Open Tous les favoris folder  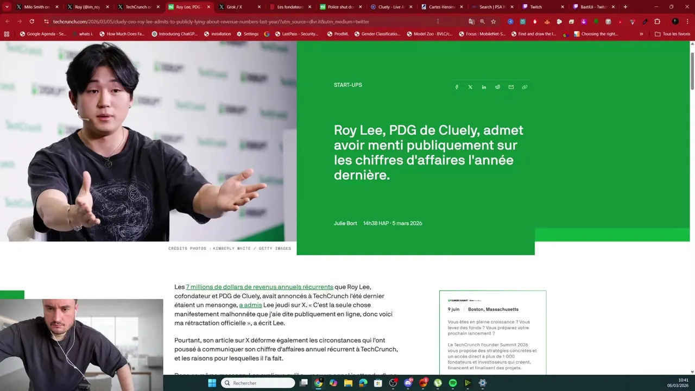(x=672, y=34)
